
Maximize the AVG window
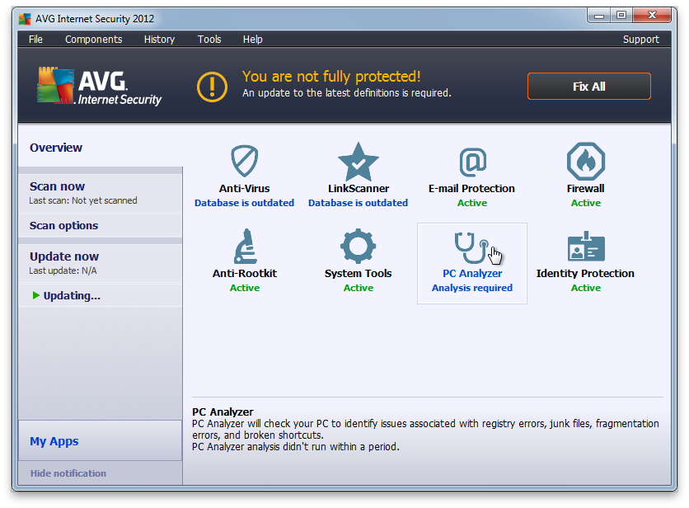pyautogui.click(x=621, y=16)
